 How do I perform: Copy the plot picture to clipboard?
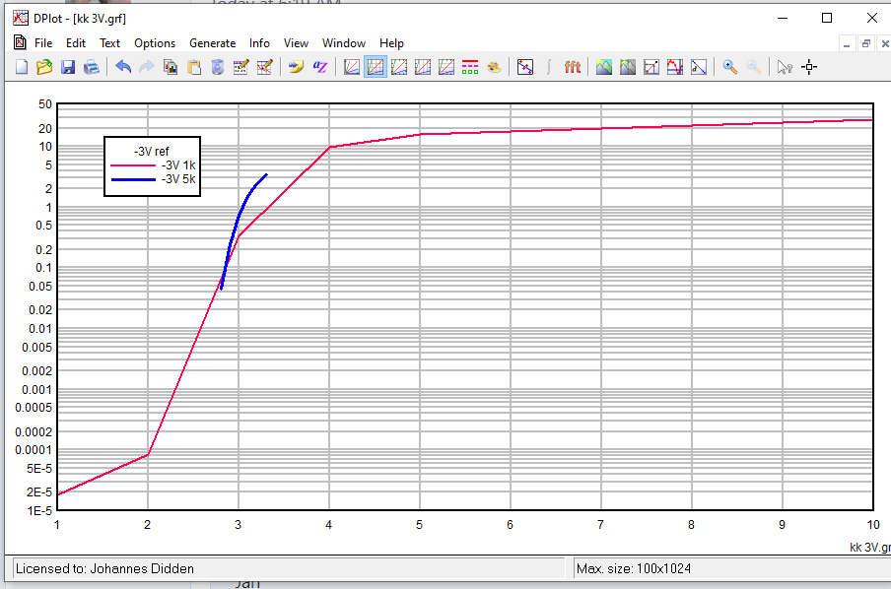171,67
